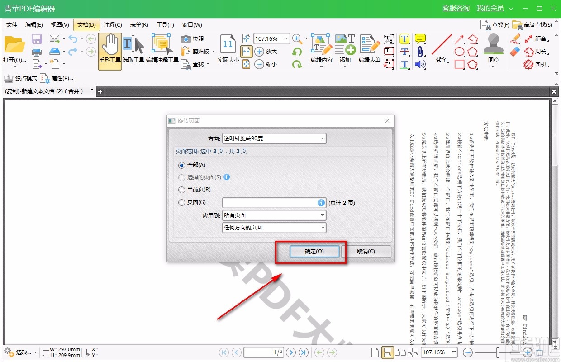This screenshot has height=362, width=561.
Task: Click the Customer Service (客服咨询) link
Action: click(456, 9)
